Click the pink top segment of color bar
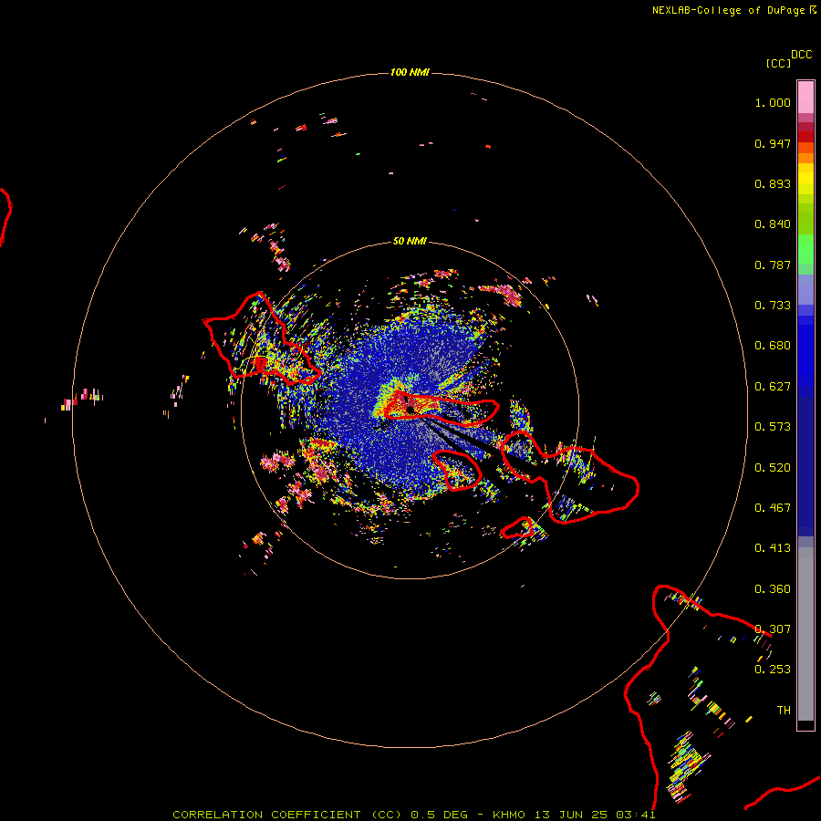This screenshot has width=821, height=821. (x=805, y=98)
